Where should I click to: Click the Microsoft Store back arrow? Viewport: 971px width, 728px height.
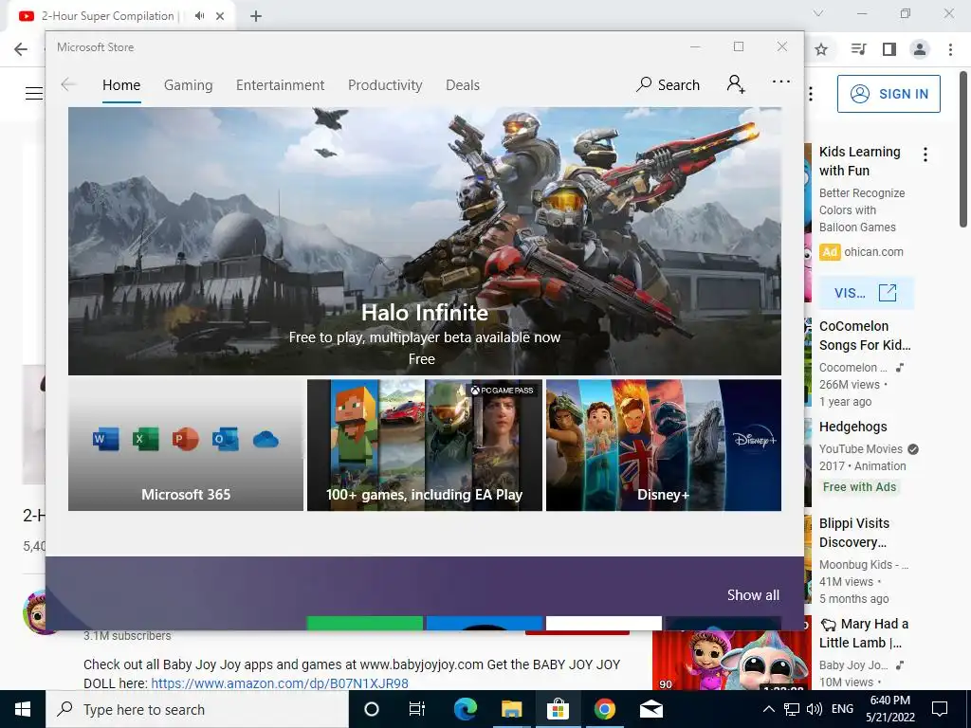pyautogui.click(x=68, y=84)
